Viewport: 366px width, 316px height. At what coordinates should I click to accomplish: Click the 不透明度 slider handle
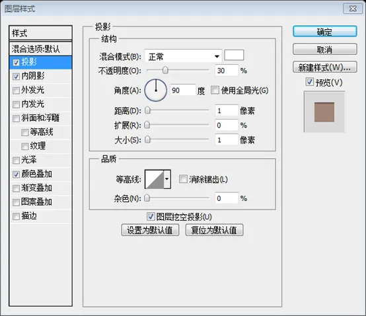click(165, 70)
